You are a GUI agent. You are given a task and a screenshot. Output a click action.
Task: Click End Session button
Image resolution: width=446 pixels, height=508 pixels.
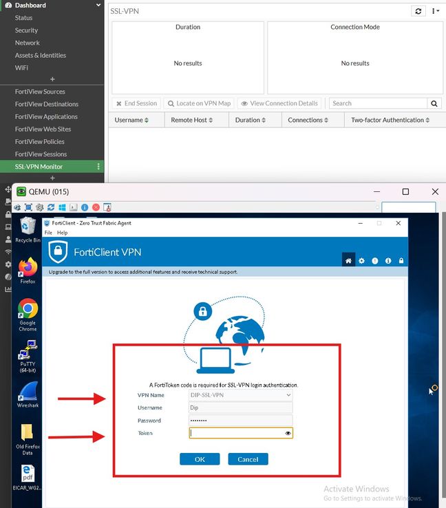point(136,103)
